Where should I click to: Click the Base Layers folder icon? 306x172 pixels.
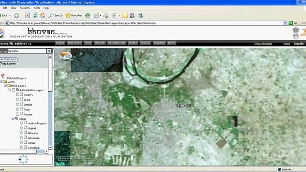coord(9,86)
